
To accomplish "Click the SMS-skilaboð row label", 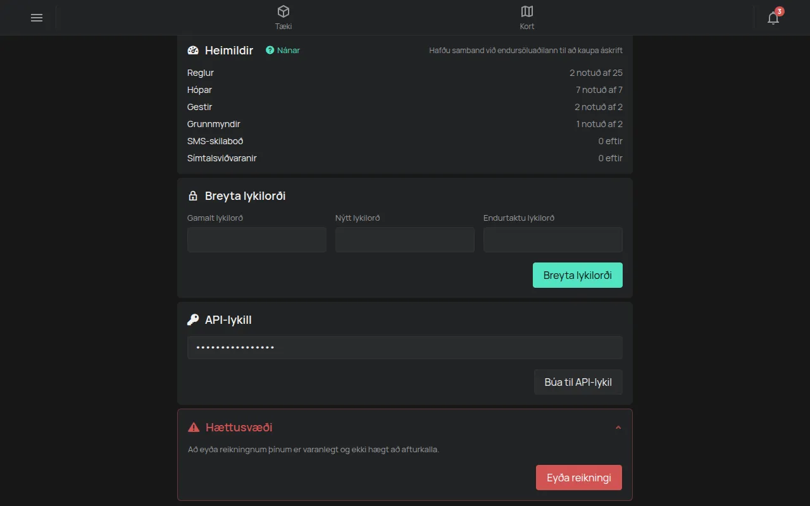I will coord(215,141).
